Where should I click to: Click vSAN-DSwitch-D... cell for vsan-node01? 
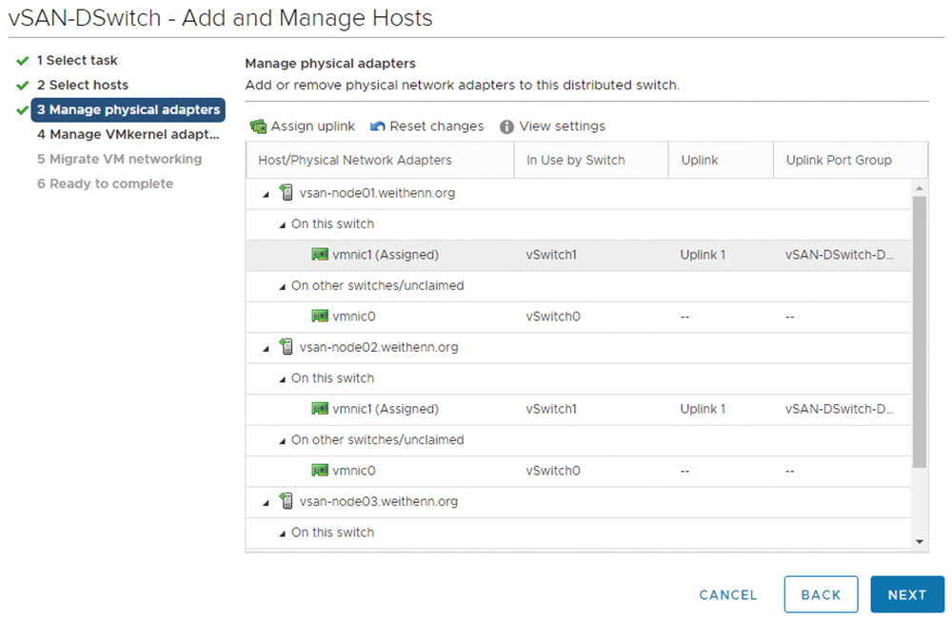coord(839,255)
